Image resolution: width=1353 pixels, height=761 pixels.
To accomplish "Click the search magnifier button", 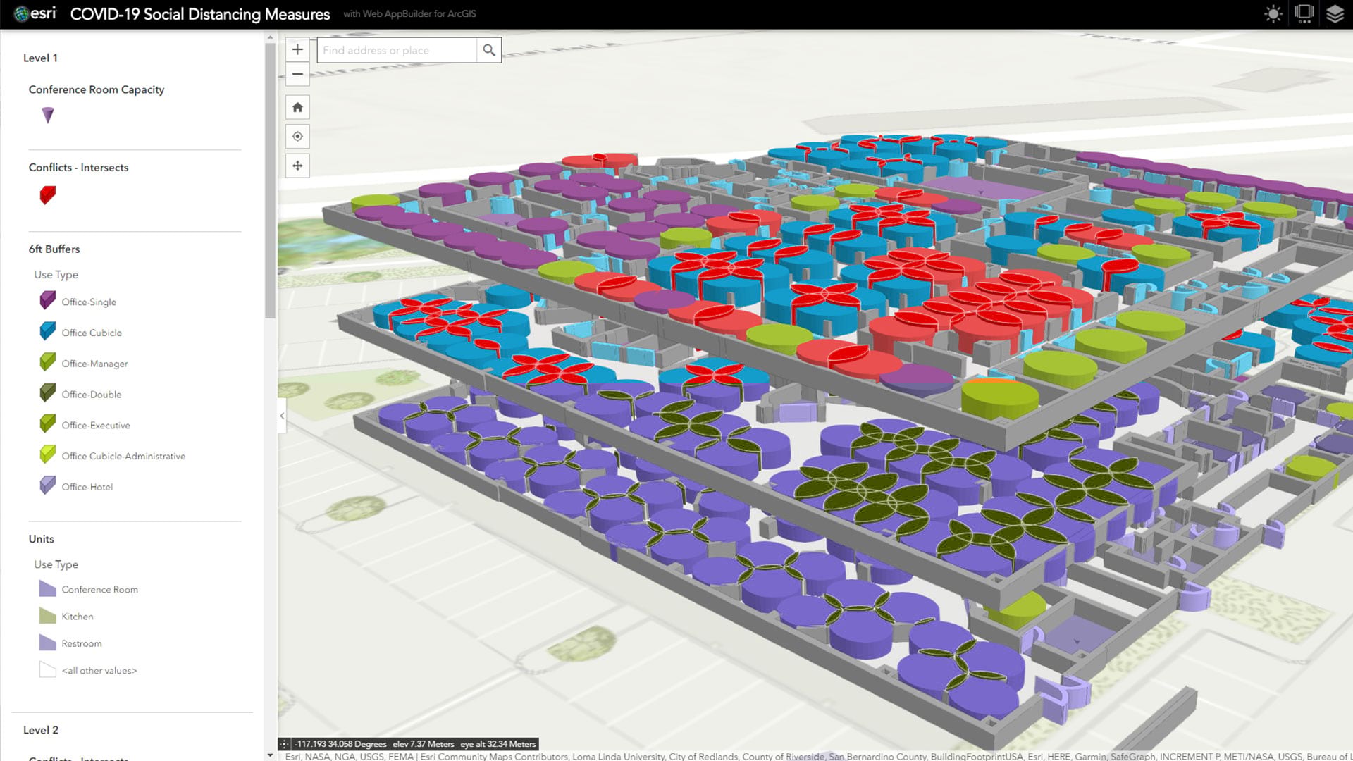I will tap(488, 50).
